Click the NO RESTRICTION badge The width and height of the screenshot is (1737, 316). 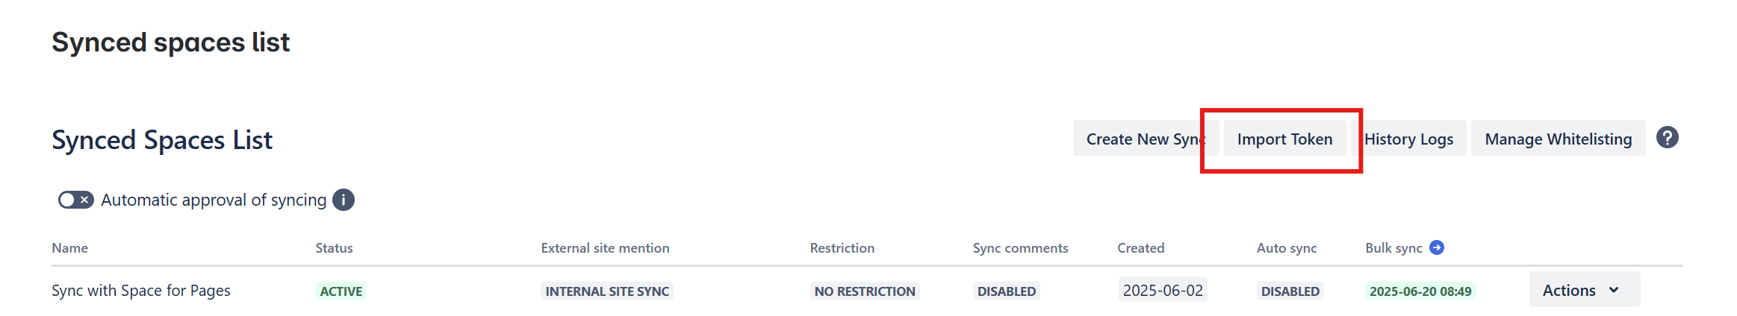[865, 291]
